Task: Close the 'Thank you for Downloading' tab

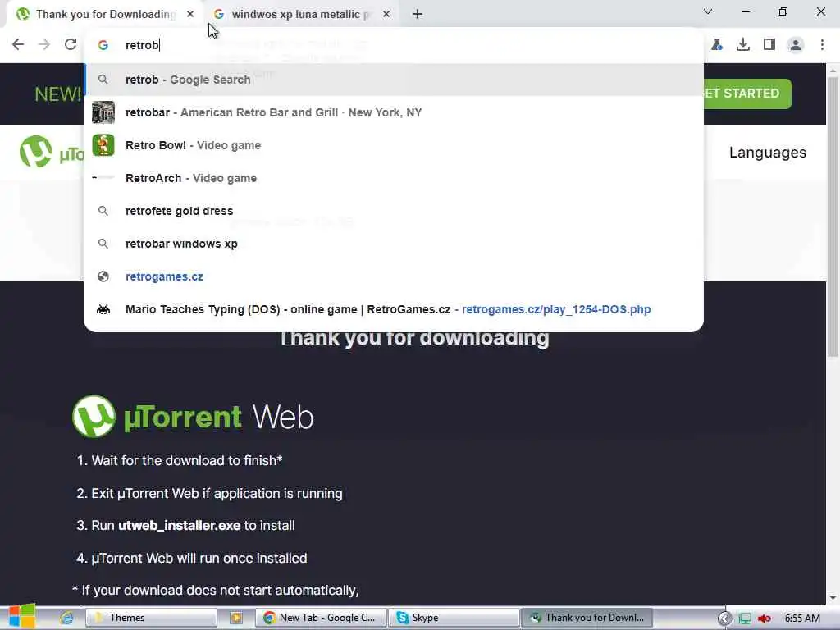Action: [x=190, y=15]
